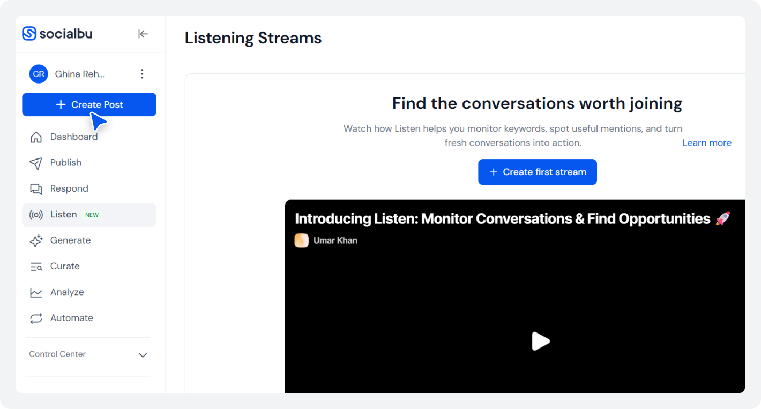Click the Listening Streams heading
Image resolution: width=761 pixels, height=409 pixels.
253,38
